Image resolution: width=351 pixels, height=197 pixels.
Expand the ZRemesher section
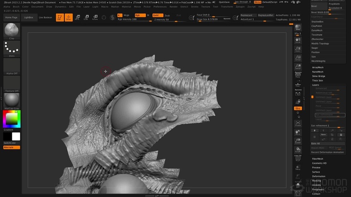click(317, 39)
